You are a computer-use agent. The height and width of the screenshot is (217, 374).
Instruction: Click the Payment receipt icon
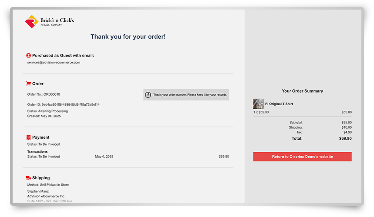coord(28,137)
